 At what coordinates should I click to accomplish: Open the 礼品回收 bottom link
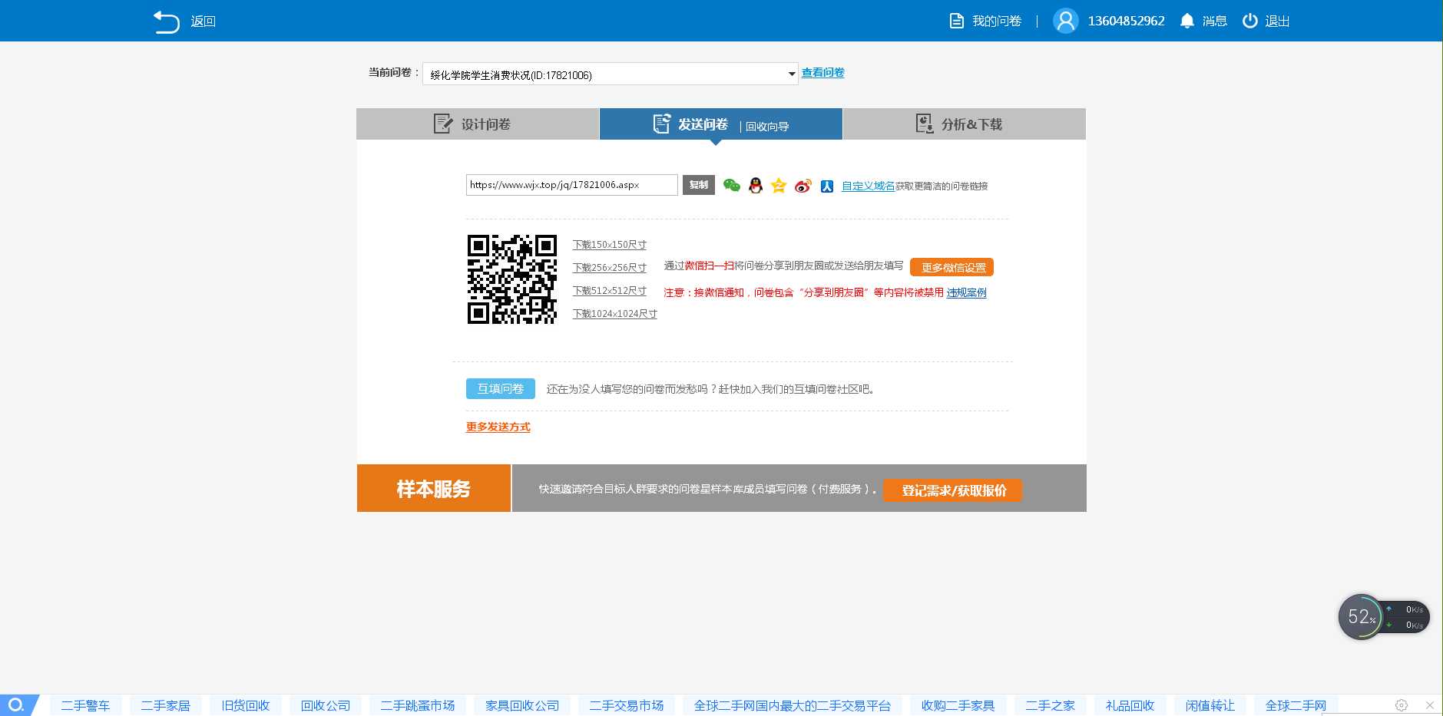click(1130, 705)
